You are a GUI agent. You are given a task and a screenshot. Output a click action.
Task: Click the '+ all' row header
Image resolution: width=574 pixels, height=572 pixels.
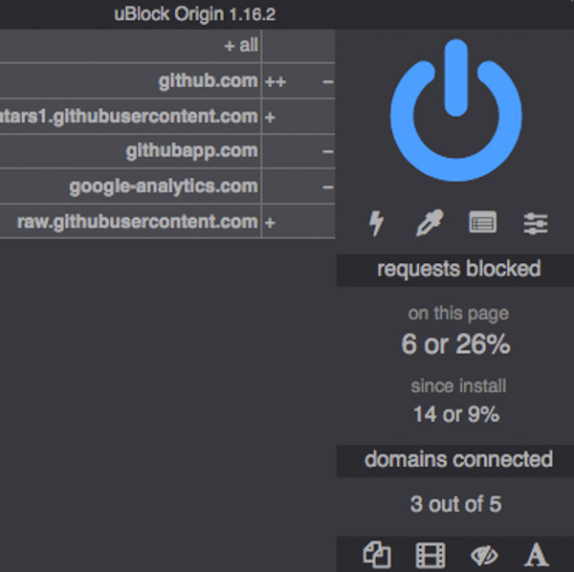click(x=240, y=46)
